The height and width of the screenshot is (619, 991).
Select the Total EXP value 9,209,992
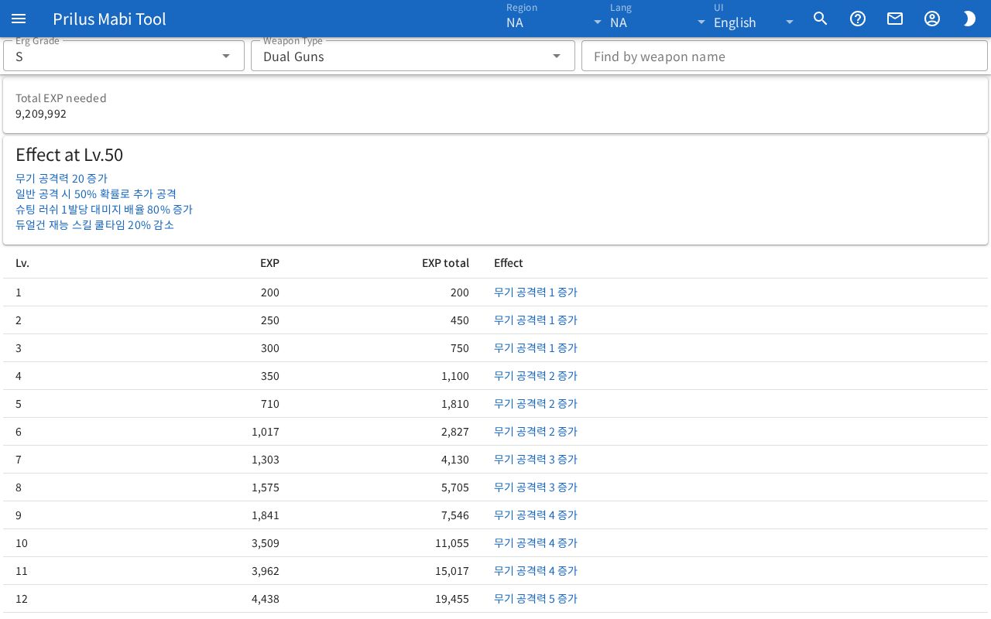tap(41, 114)
